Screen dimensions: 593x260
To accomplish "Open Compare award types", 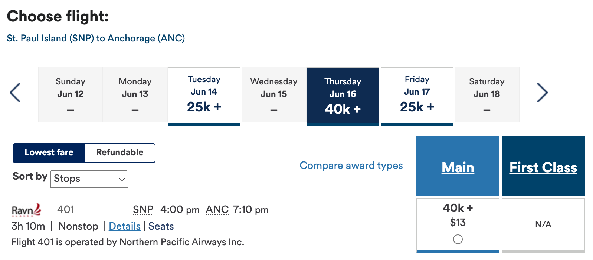I will coord(351,166).
